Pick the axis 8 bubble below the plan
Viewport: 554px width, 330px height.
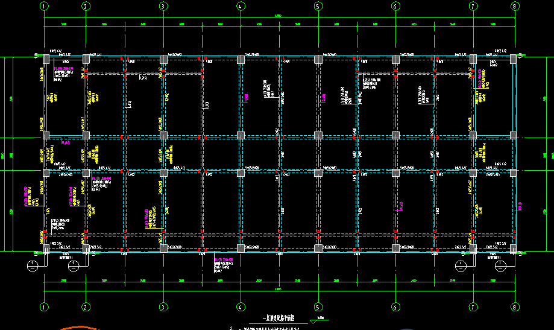(515, 307)
